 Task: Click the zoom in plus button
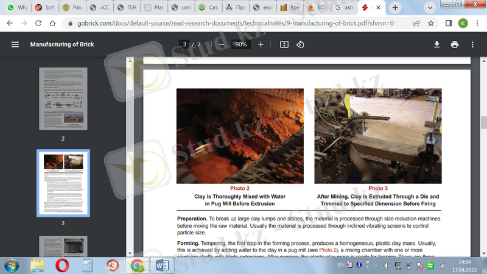pos(261,44)
